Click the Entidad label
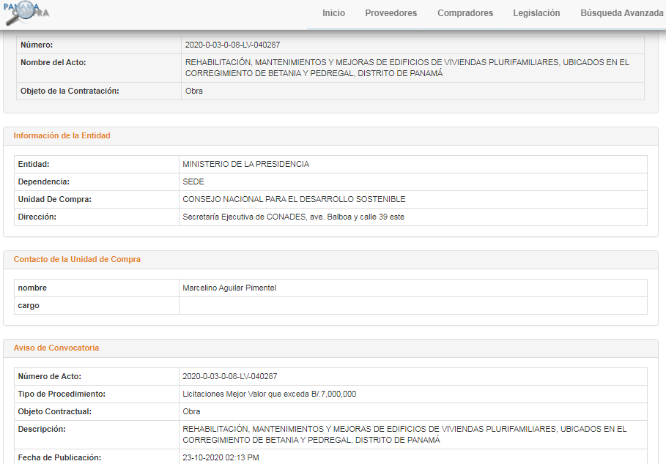666x464 pixels. [x=34, y=164]
